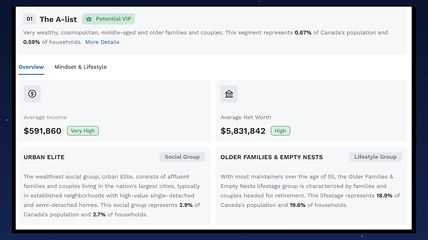Click the bank building net worth icon

(x=229, y=94)
